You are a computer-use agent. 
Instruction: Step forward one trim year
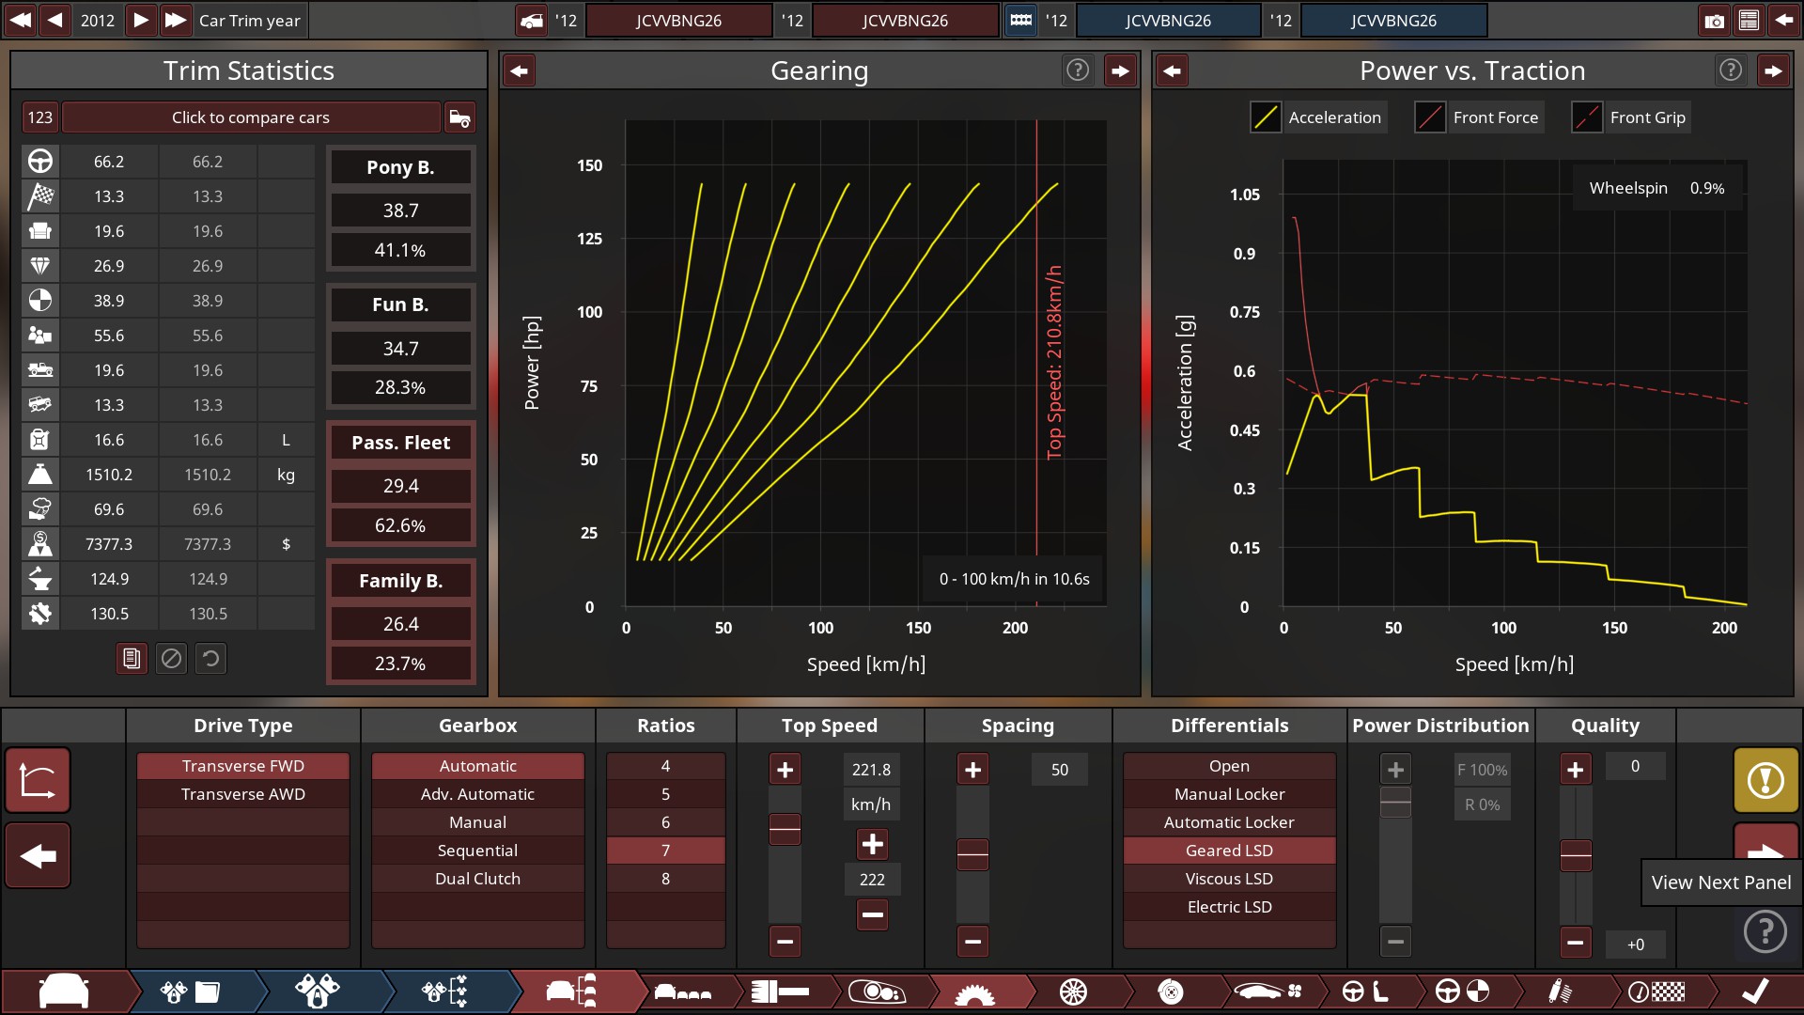(x=140, y=21)
